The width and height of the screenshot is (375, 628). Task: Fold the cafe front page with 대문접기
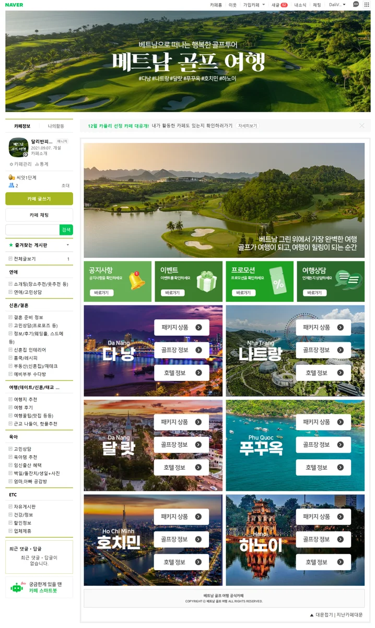point(321,614)
